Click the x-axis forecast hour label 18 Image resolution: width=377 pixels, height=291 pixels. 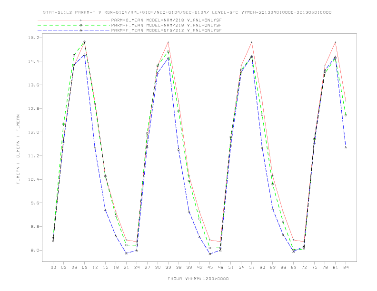coord(116,267)
